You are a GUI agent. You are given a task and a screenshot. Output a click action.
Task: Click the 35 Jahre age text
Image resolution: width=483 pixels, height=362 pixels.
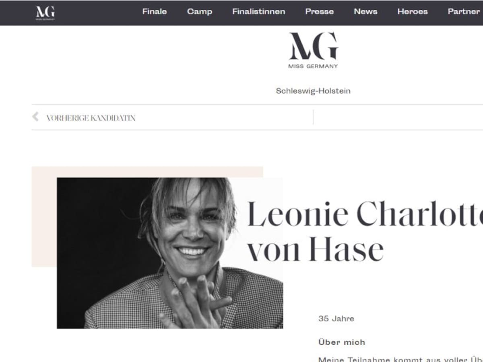pos(336,319)
